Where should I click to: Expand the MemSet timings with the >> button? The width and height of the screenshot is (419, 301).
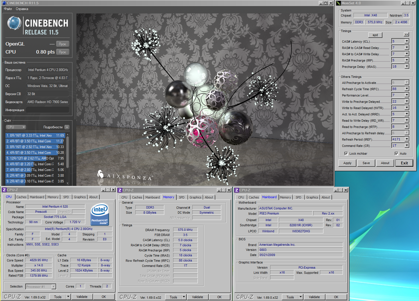coord(406,34)
